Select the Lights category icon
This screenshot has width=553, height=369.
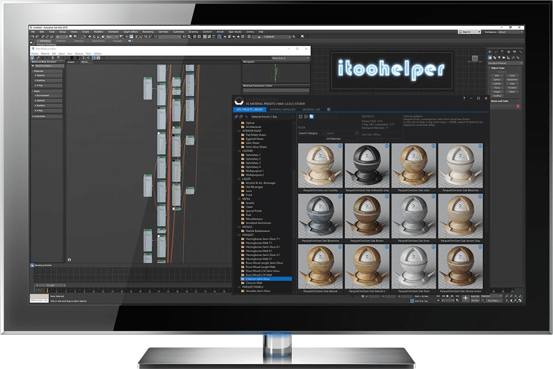[499, 58]
